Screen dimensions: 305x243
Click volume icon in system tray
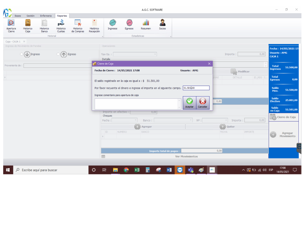264,170
